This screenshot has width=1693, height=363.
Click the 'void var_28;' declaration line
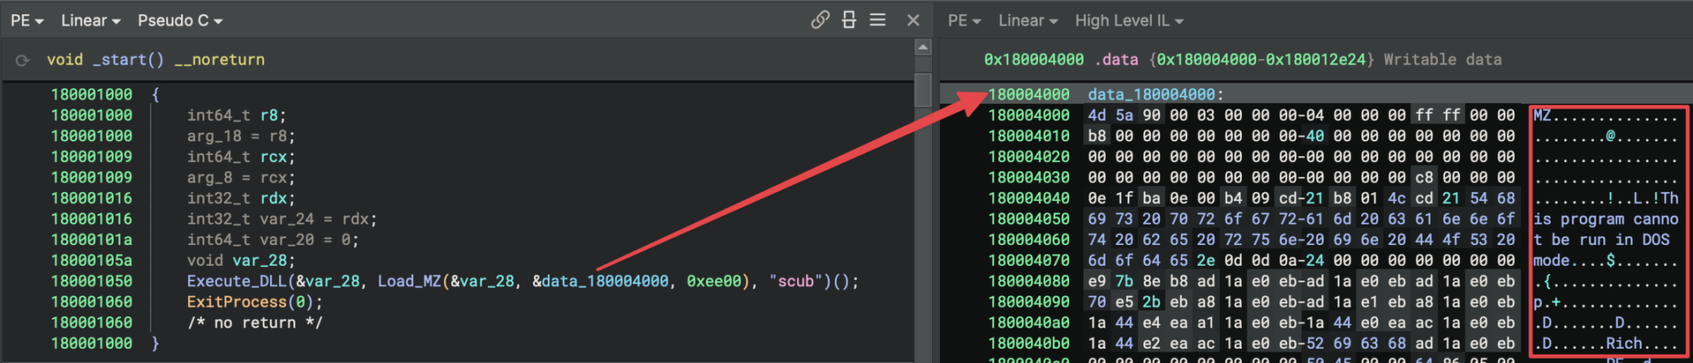pos(241,261)
